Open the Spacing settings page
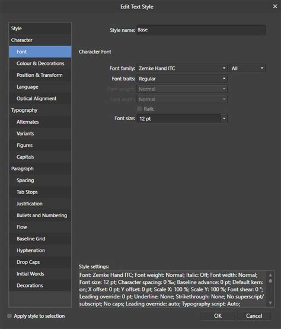 coord(40,180)
